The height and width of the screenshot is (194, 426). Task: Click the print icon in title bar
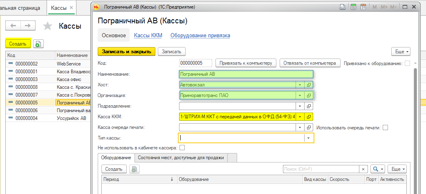coord(343,7)
